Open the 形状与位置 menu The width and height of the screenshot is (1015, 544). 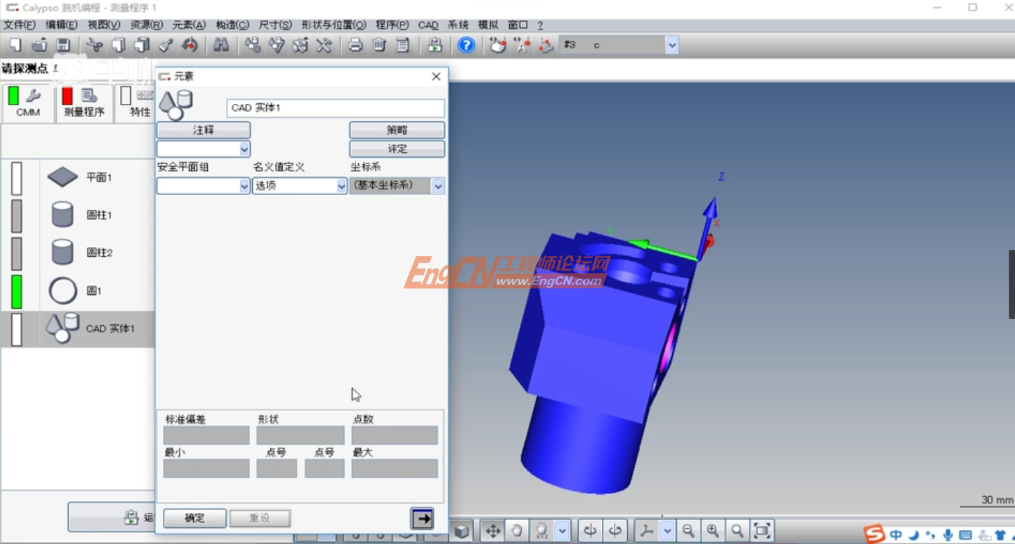pos(333,25)
